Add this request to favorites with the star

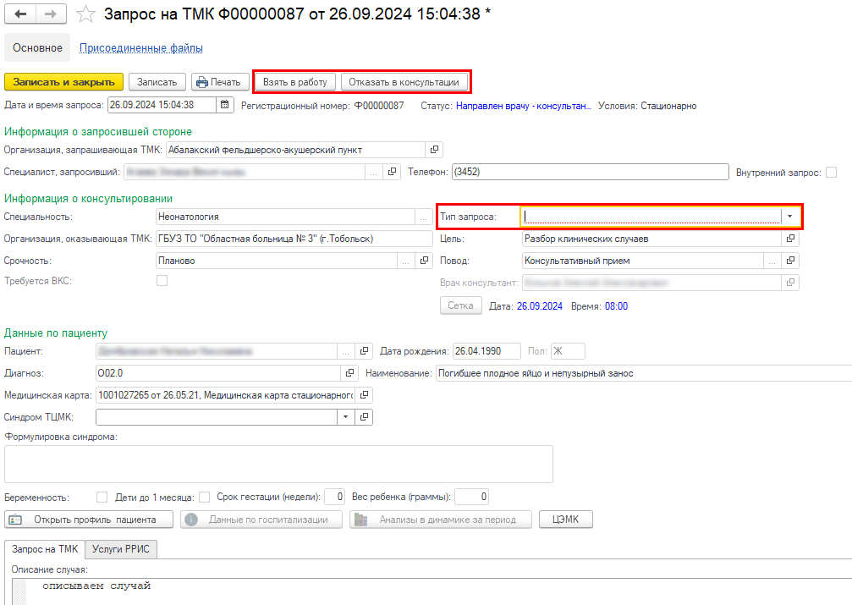click(x=85, y=14)
